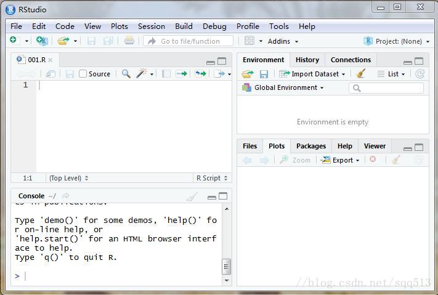Open Global Environment selector
The width and height of the screenshot is (438, 295).
(283, 87)
